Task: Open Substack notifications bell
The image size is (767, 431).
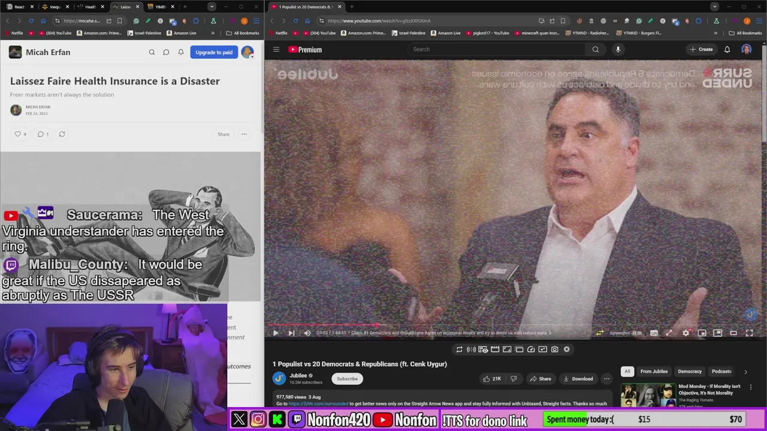Action: tap(181, 52)
